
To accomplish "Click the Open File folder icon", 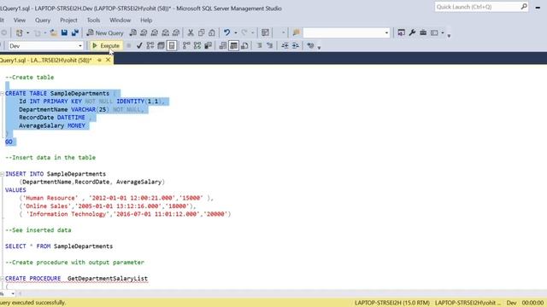I will pos(53,32).
